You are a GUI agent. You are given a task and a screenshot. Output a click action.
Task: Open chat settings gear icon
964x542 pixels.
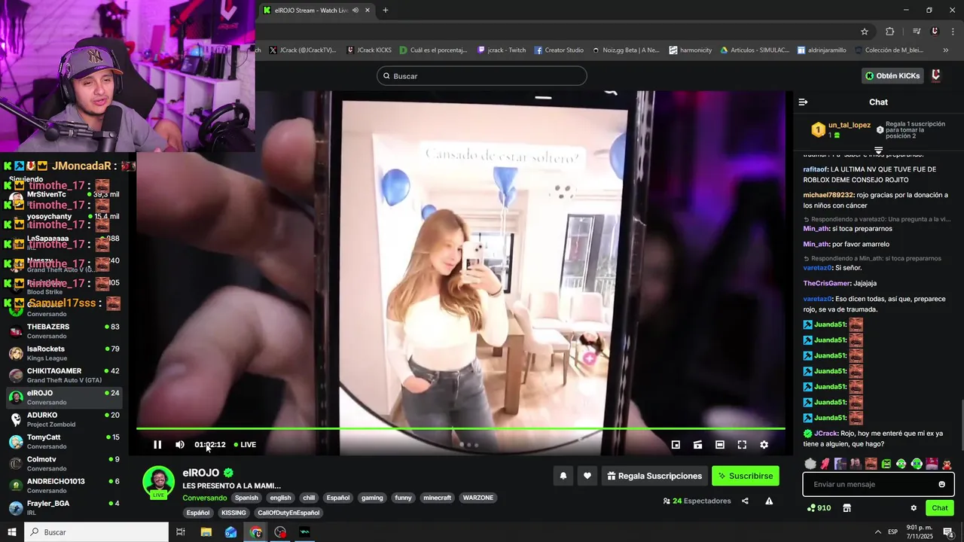914,508
